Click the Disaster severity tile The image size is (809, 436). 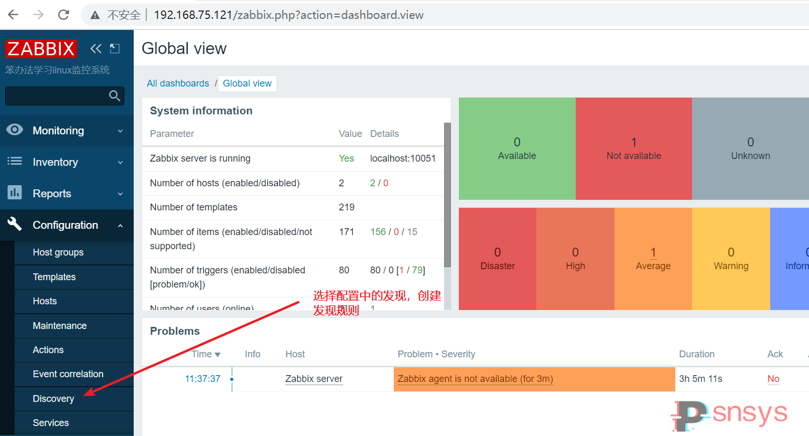(x=498, y=259)
